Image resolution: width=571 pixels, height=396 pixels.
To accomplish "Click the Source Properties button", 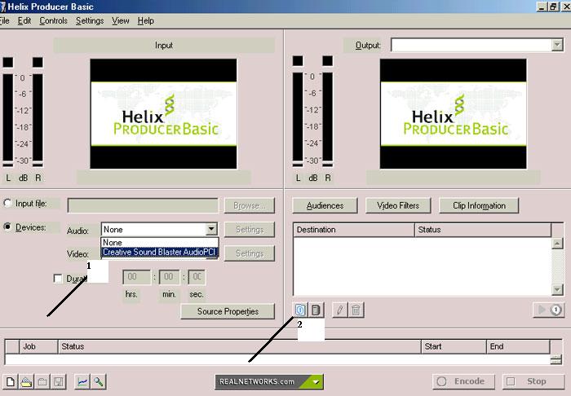I will pos(228,311).
